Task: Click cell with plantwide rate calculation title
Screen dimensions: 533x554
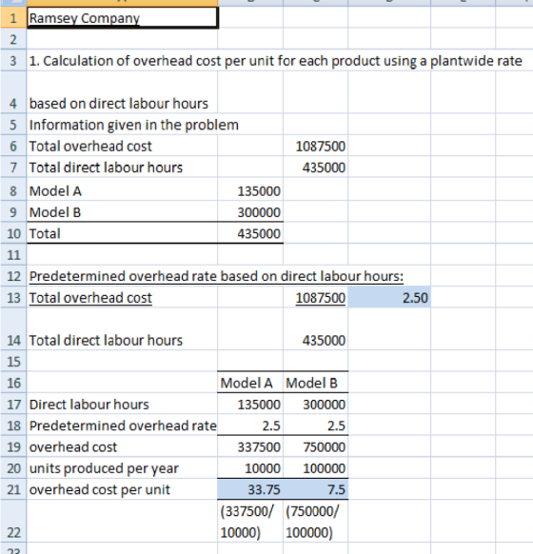Action: click(275, 61)
